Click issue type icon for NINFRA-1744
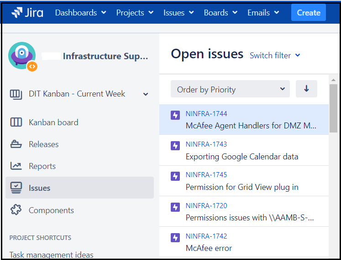 (175, 115)
